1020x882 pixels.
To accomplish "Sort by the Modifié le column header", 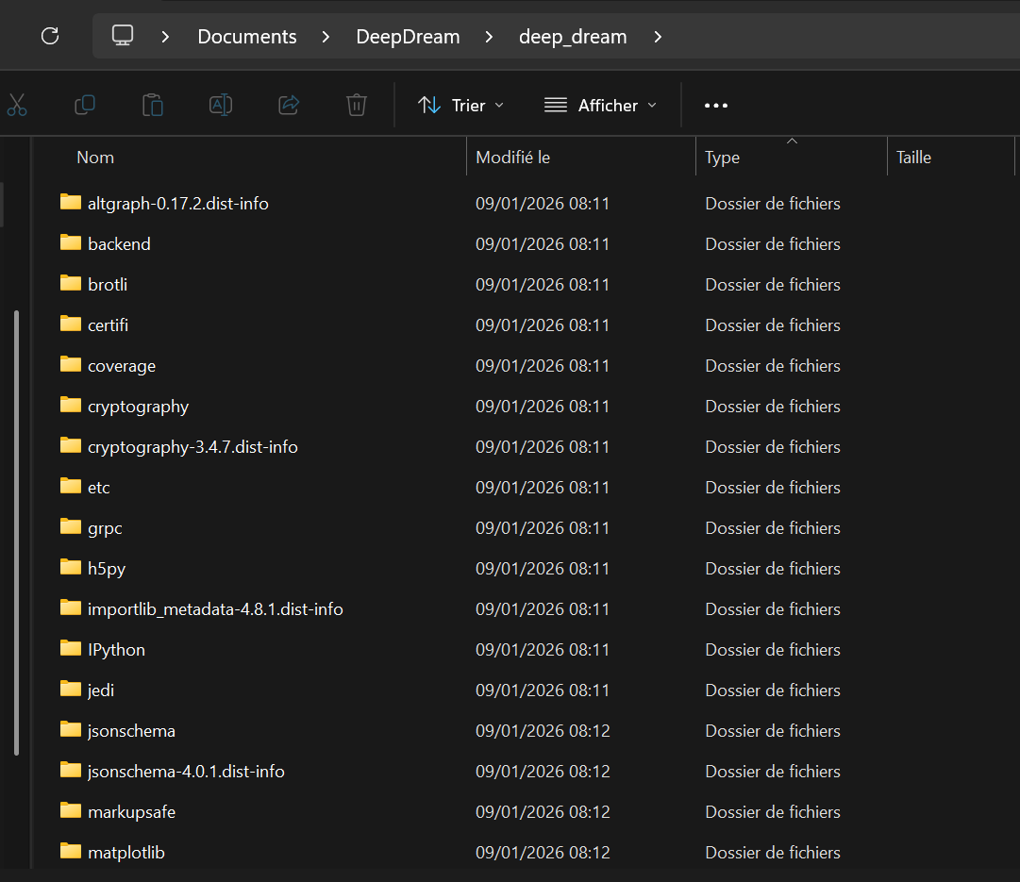I will coord(512,158).
